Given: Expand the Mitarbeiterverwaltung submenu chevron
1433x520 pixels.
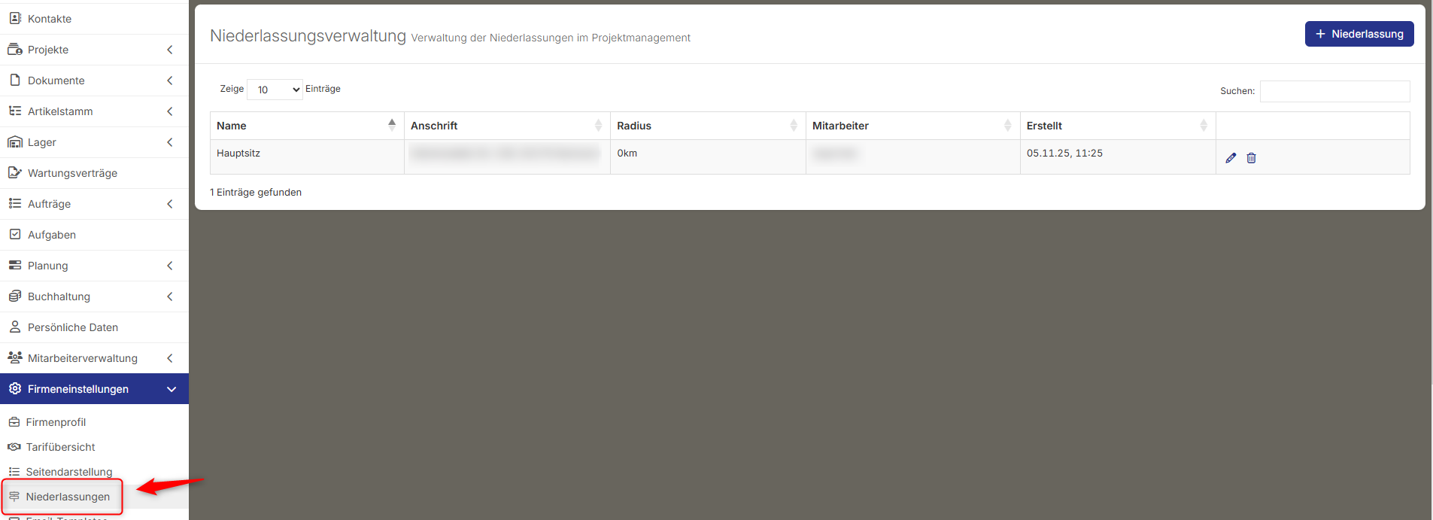Looking at the screenshot, I should [170, 358].
